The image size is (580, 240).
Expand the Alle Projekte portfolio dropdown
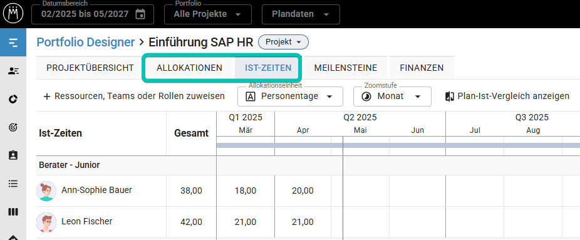[x=208, y=14]
